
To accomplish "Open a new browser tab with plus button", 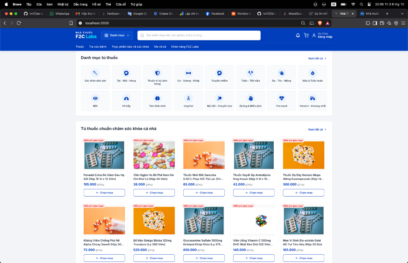I will [387, 14].
